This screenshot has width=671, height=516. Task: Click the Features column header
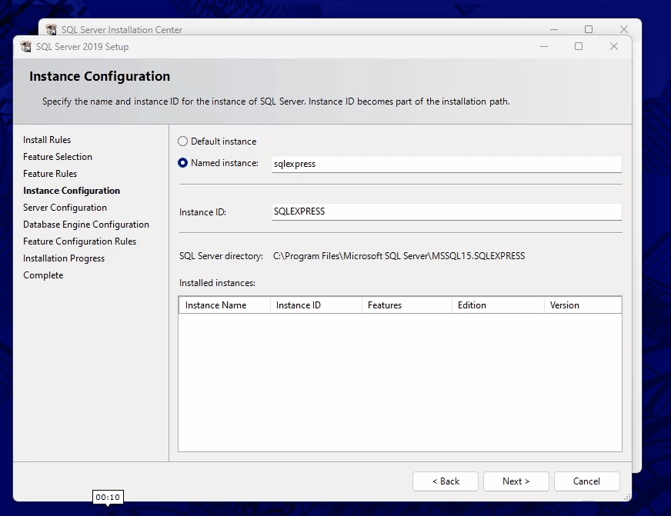point(406,305)
